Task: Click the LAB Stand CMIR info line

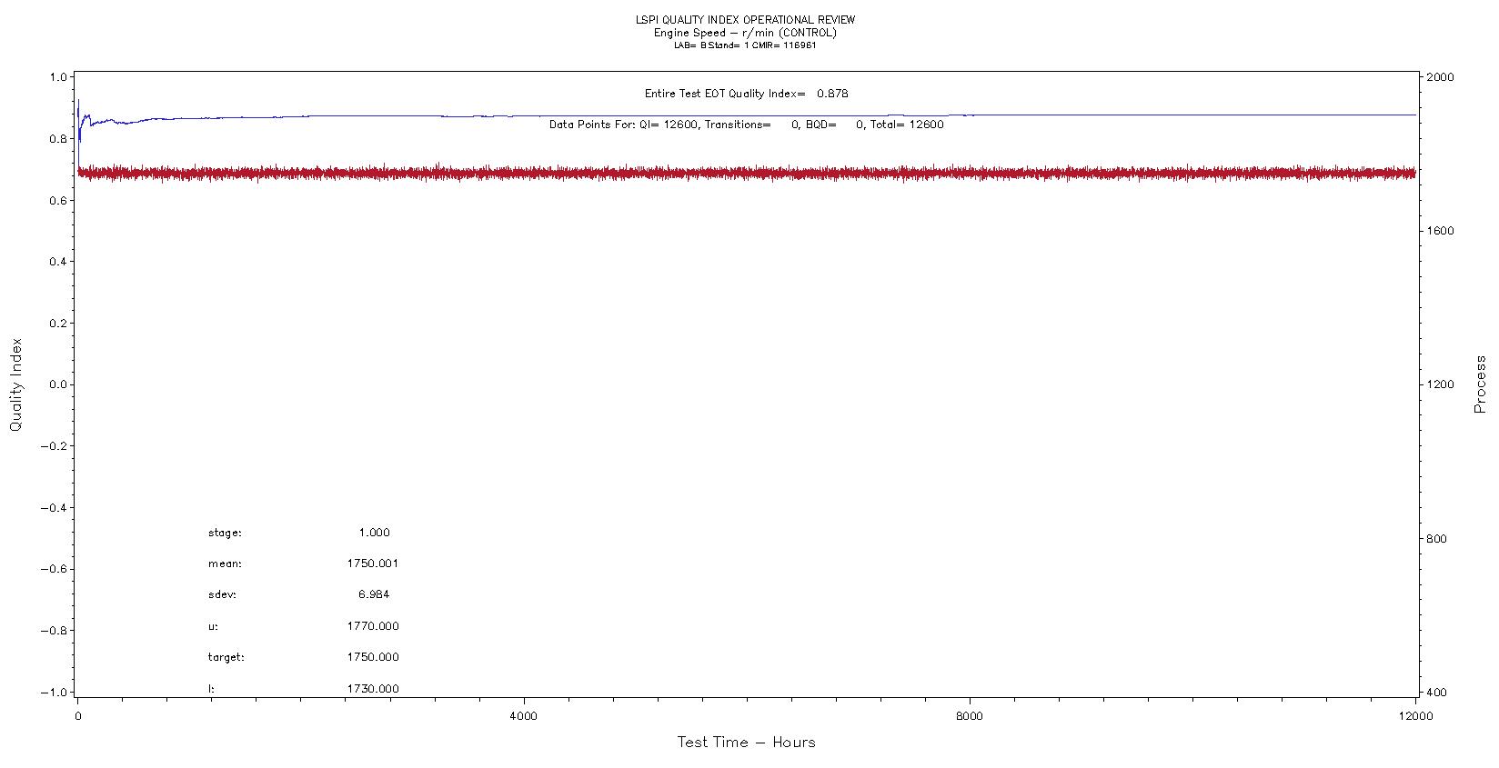Action: coord(745,45)
